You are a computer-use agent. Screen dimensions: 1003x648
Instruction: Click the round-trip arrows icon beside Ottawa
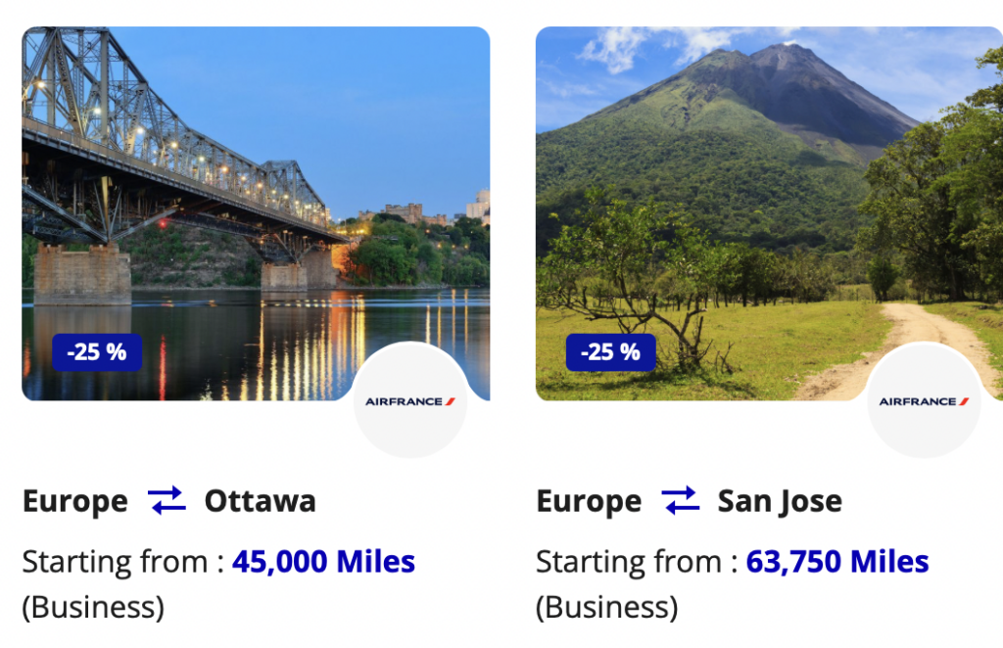coord(167,500)
